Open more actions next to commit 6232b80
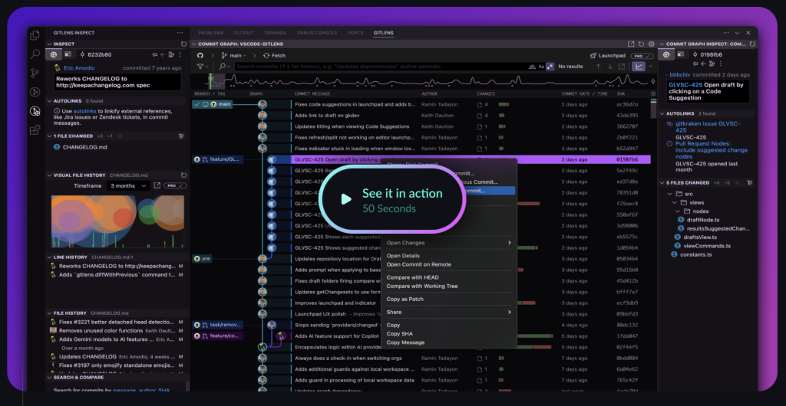786x406 pixels. coord(181,54)
